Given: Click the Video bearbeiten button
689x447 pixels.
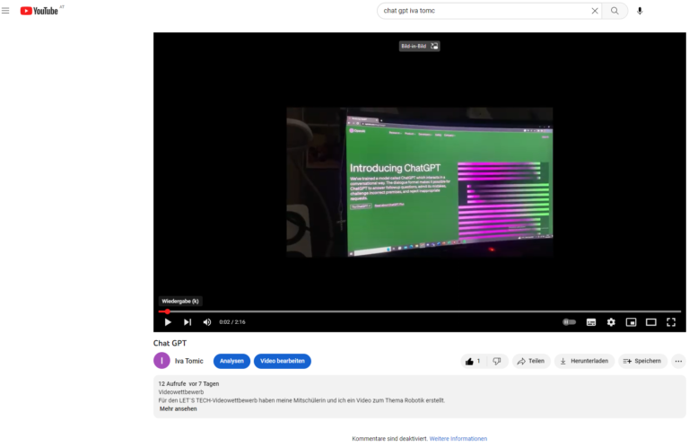Looking at the screenshot, I should (x=283, y=361).
